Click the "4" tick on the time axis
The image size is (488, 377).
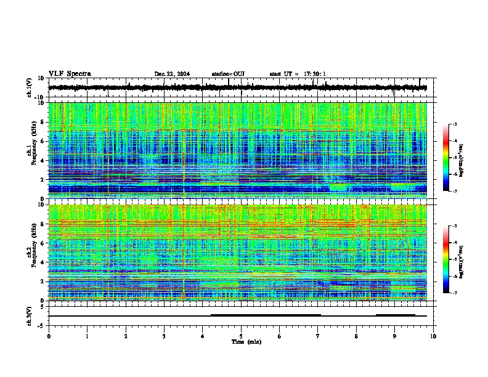[203, 336]
